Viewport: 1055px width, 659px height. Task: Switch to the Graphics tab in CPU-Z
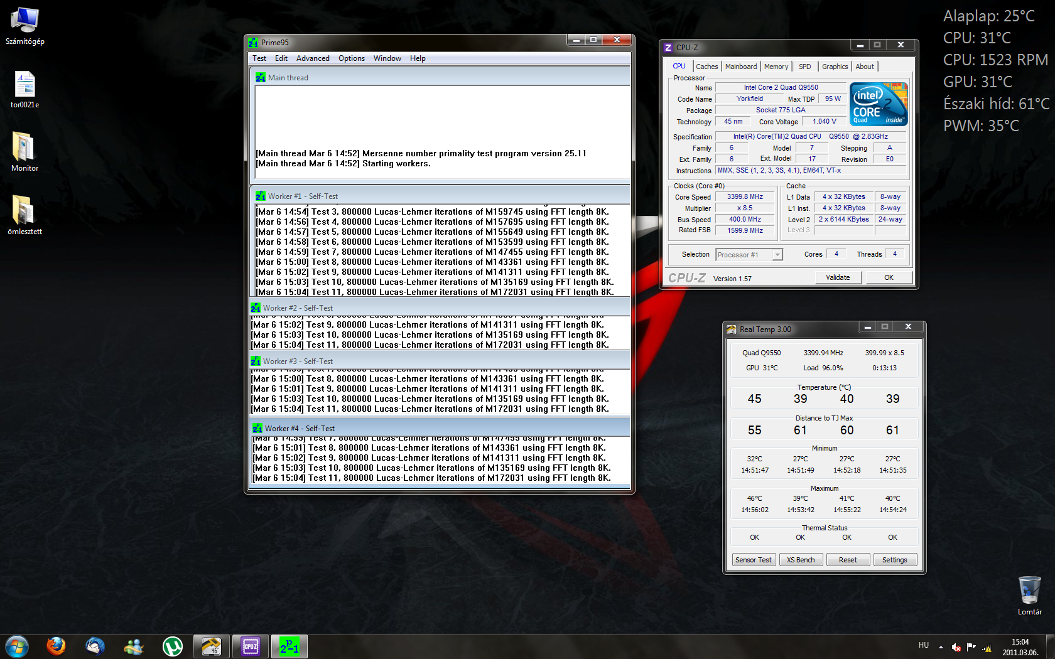(x=835, y=67)
